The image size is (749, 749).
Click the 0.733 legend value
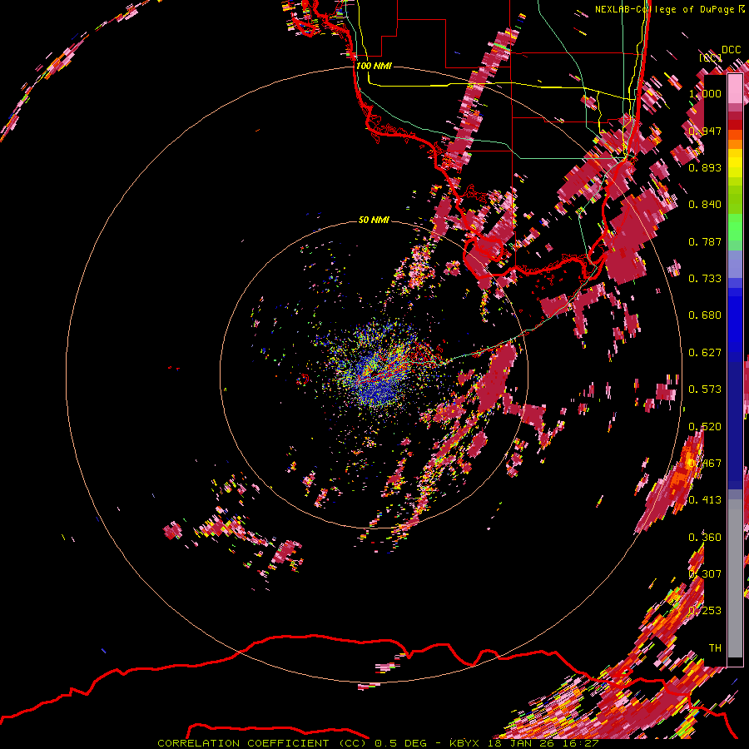[x=705, y=279]
